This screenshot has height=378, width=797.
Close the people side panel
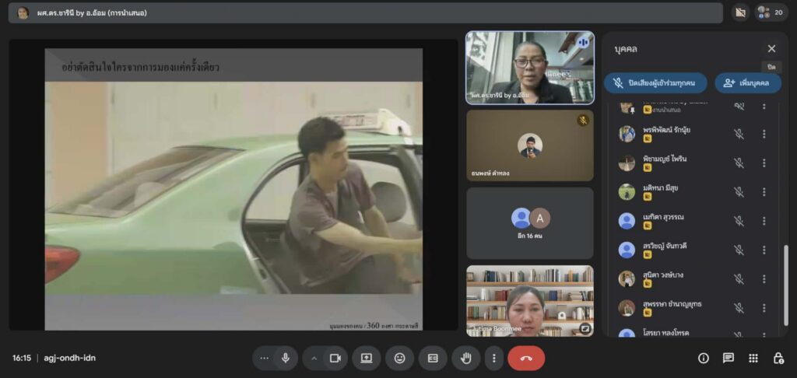click(771, 49)
